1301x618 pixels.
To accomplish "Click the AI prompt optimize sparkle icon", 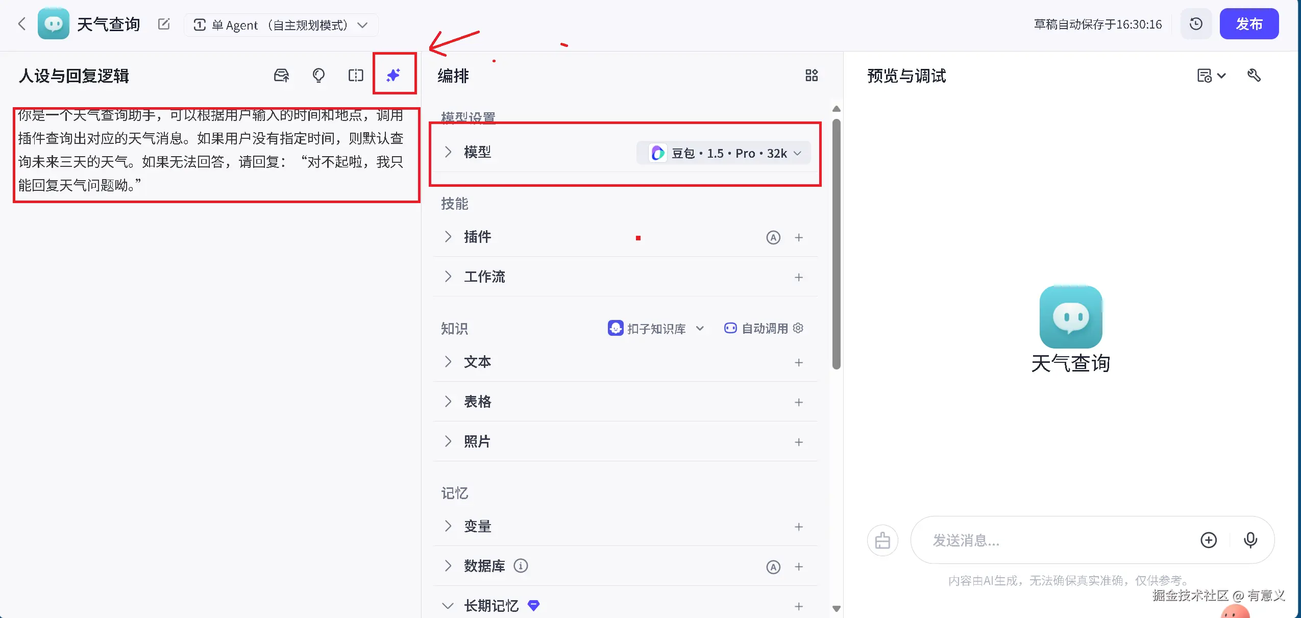I will tap(394, 76).
